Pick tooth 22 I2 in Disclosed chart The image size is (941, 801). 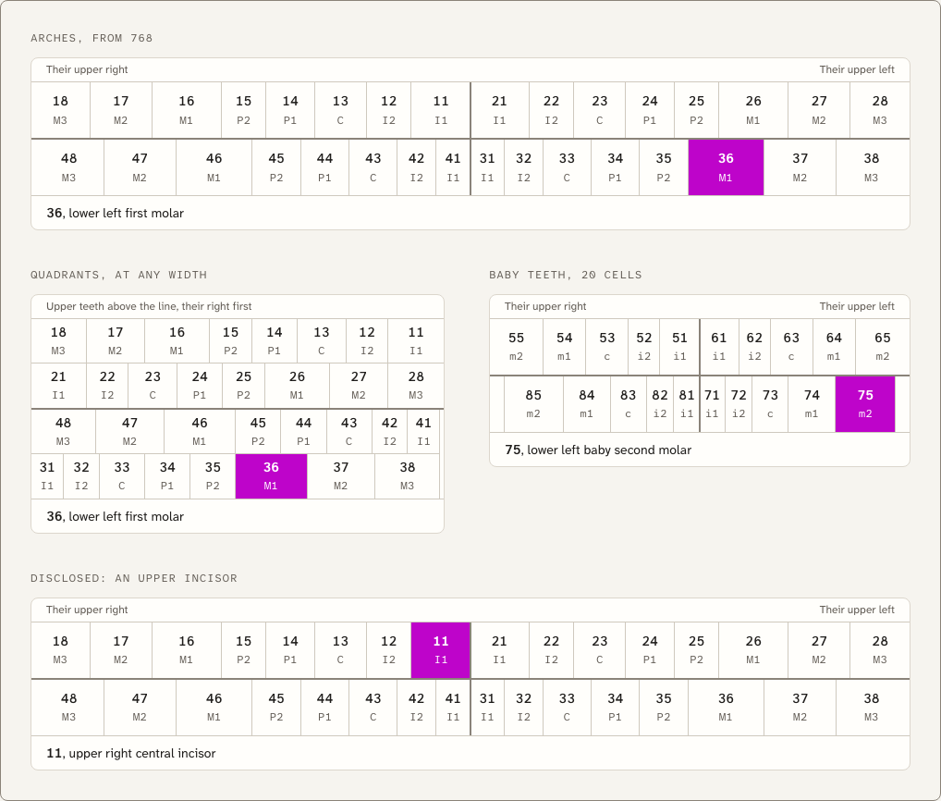pos(552,650)
